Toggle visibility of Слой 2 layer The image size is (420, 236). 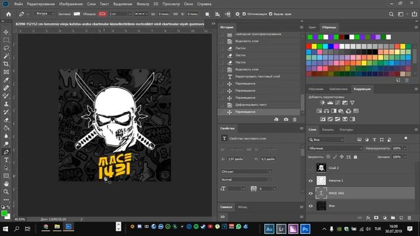(x=310, y=168)
